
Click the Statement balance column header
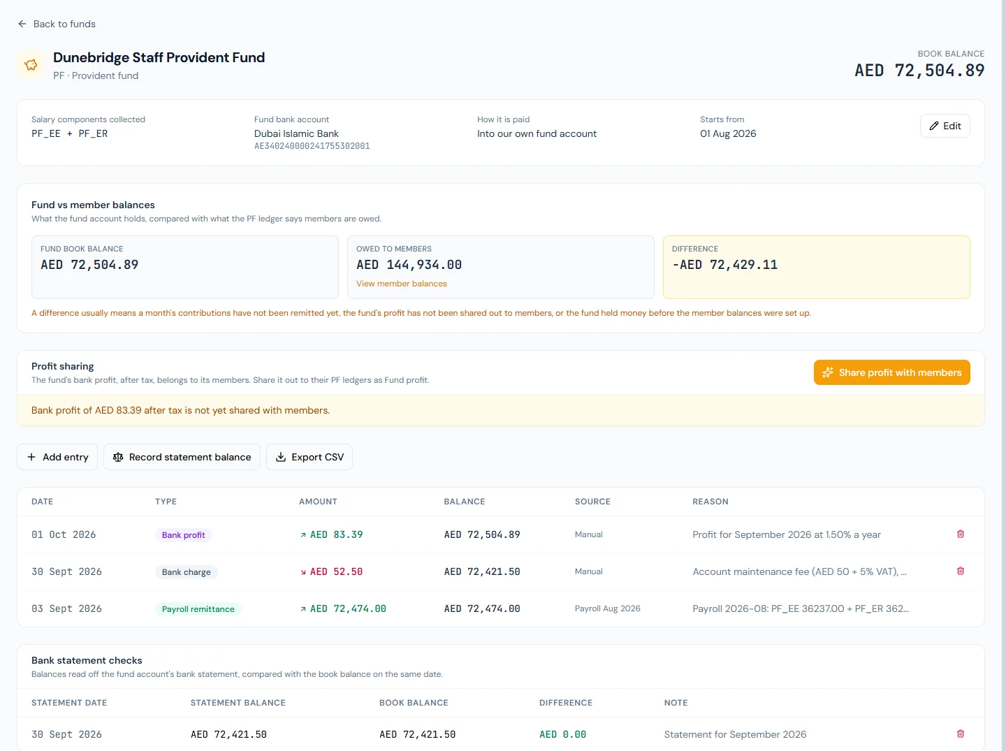coord(238,703)
